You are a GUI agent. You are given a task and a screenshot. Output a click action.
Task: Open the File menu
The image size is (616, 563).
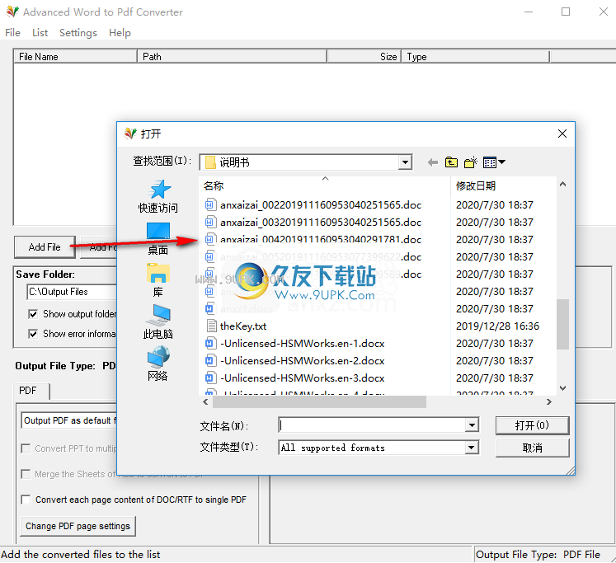coord(13,33)
